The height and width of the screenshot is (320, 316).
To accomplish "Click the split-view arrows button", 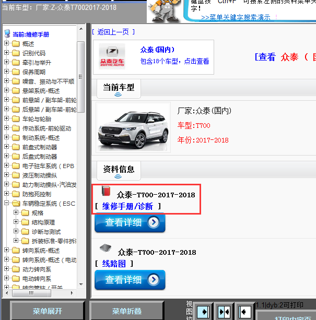I will (224, 312).
